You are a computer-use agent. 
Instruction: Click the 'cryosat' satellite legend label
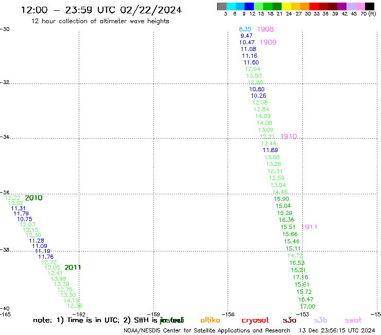[x=255, y=321]
